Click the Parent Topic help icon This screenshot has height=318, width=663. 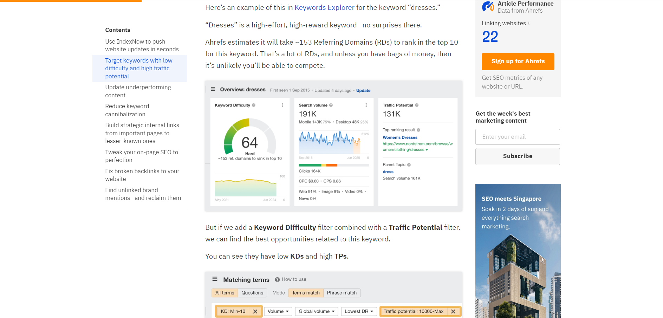click(x=409, y=165)
